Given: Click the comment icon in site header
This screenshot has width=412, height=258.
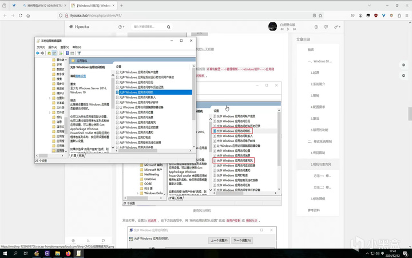Looking at the screenshot, I should click(x=326, y=27).
